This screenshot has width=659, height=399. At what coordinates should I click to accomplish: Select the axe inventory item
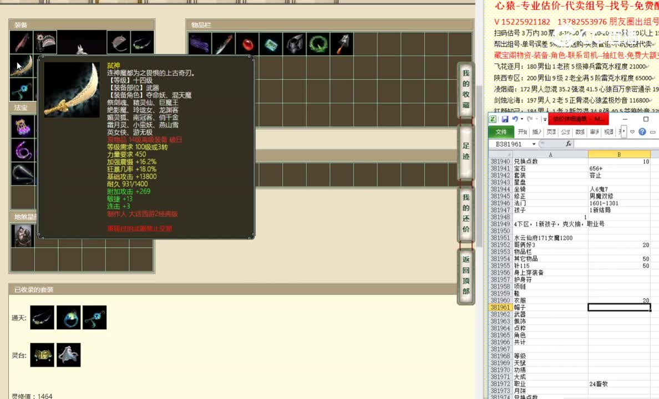pos(342,44)
